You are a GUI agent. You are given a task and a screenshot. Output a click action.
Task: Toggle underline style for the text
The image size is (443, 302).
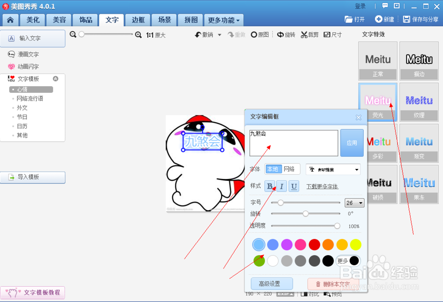point(294,186)
